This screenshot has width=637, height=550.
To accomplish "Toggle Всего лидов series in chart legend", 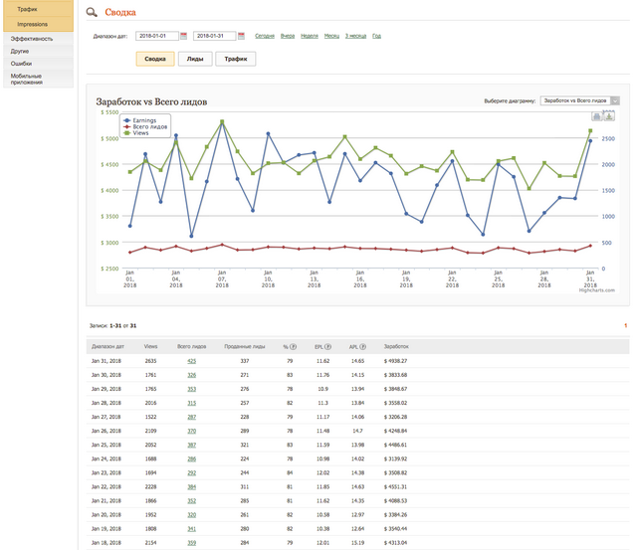I will click(148, 125).
